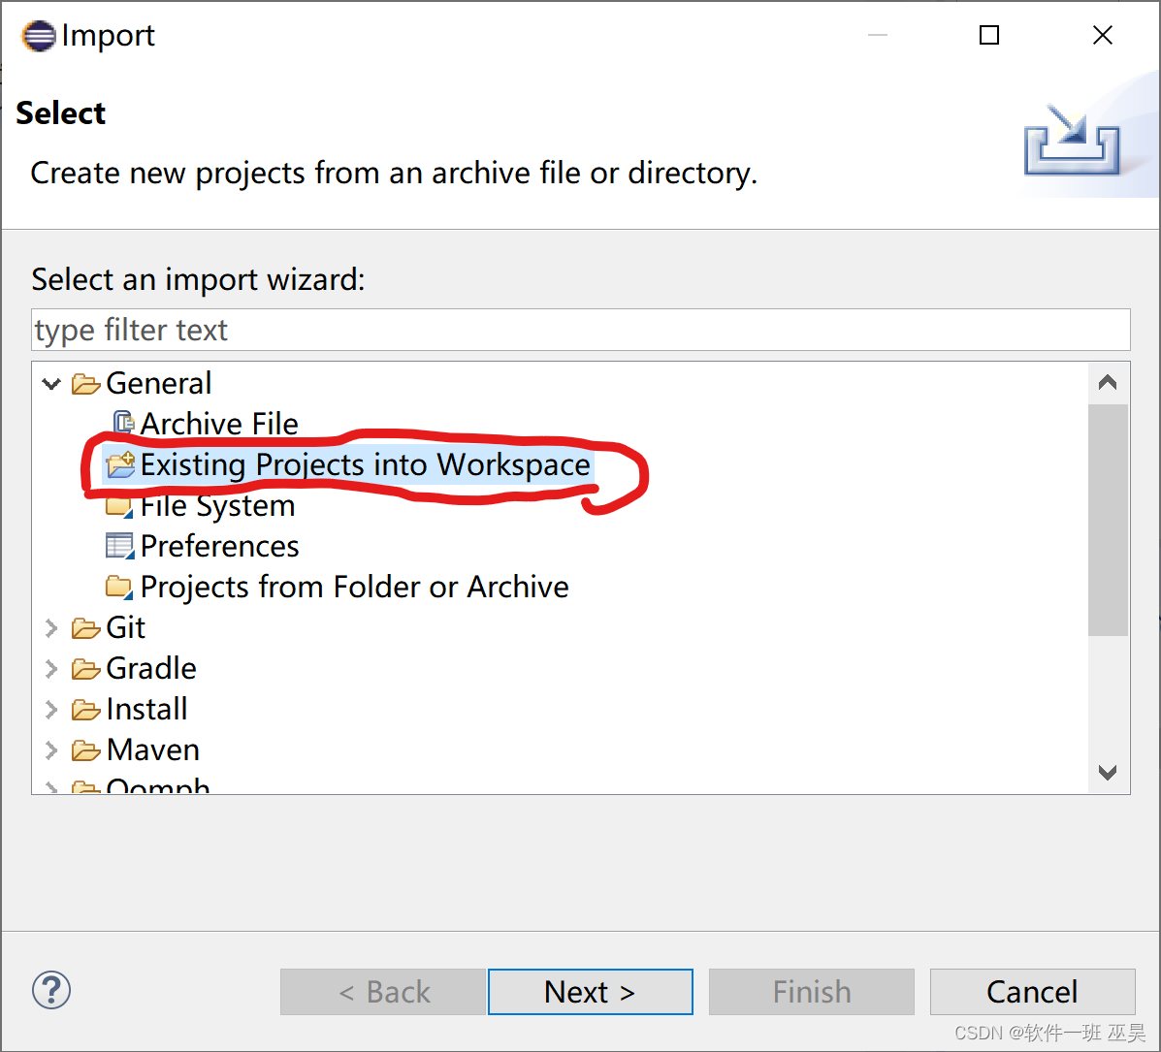This screenshot has height=1052, width=1161.
Task: Click the Preferences wizard icon
Action: [119, 546]
